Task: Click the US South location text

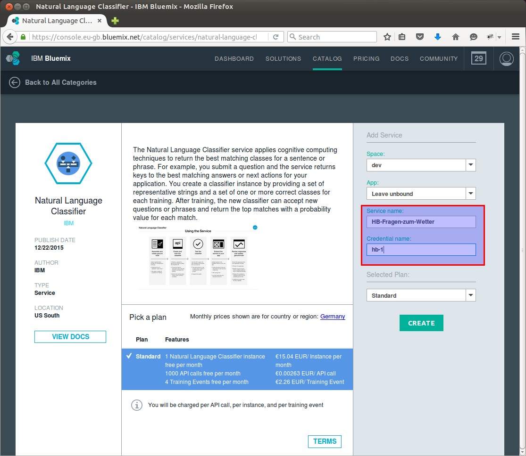Action: (47, 315)
